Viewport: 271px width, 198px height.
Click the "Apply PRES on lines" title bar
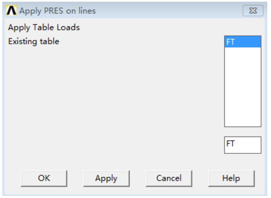tap(114, 11)
